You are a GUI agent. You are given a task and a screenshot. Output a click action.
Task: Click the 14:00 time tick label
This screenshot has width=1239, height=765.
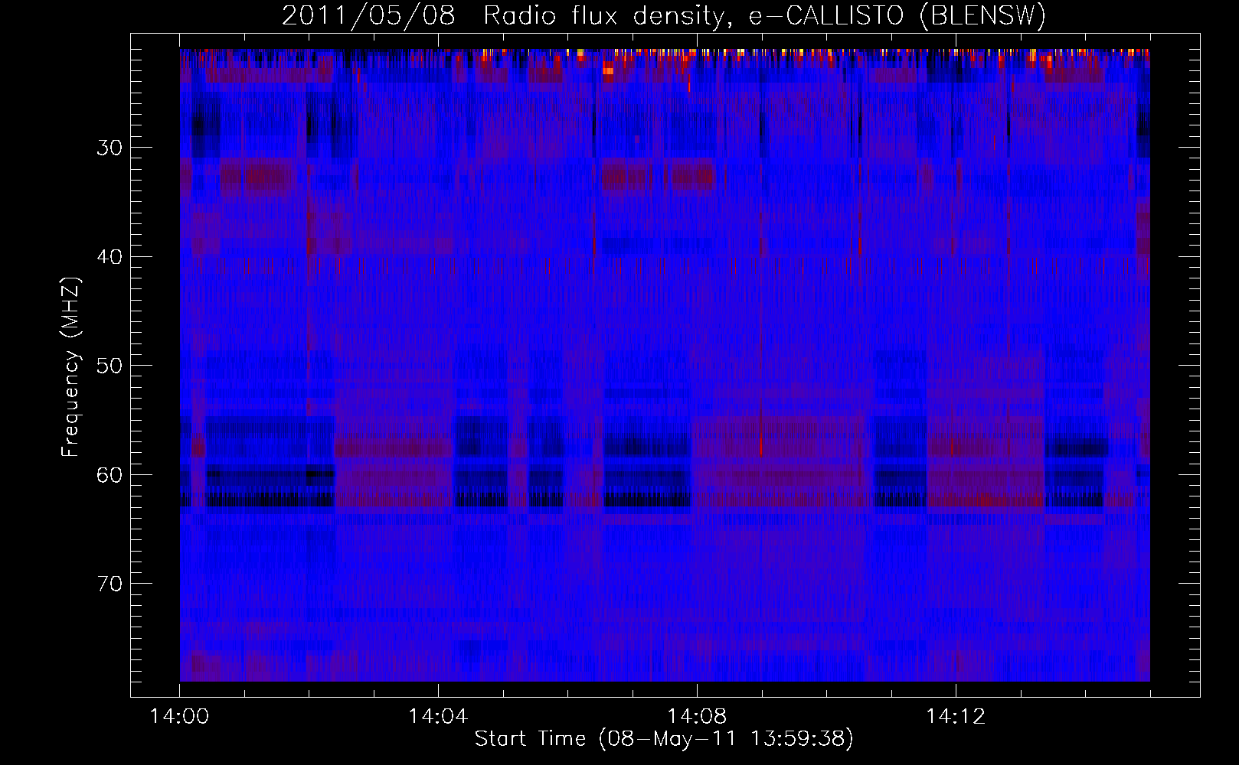point(179,716)
